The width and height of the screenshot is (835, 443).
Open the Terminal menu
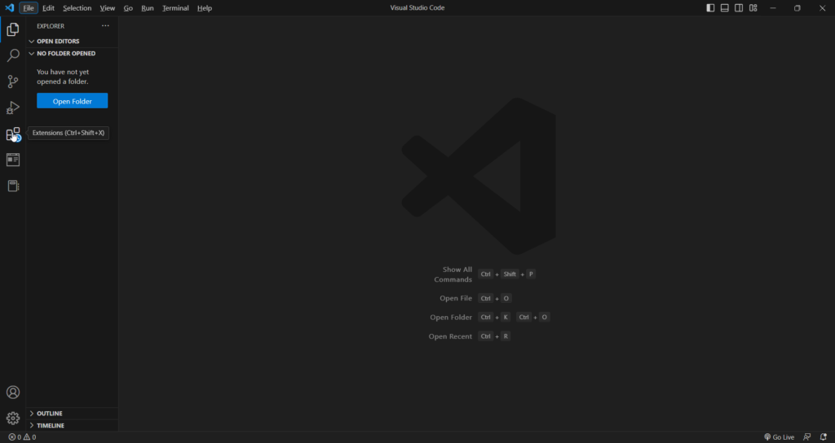pyautogui.click(x=176, y=8)
